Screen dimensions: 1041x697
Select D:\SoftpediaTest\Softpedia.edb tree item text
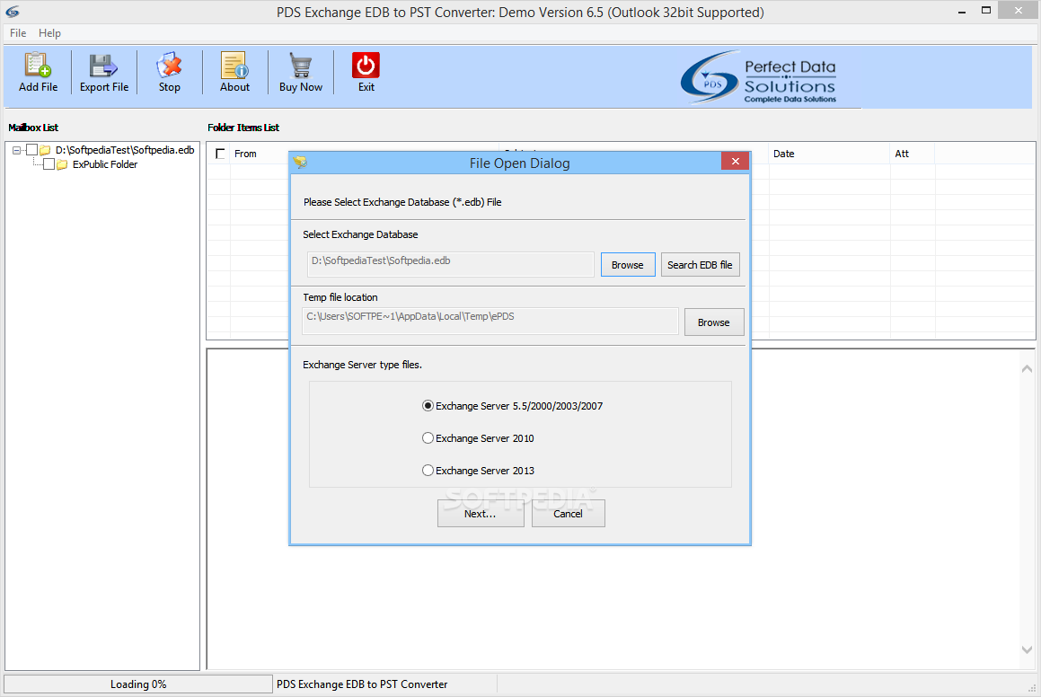click(125, 150)
